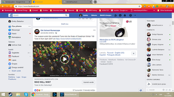174x97 pixels.
Task: Open the notifications bell icon
Action: tap(125, 15)
